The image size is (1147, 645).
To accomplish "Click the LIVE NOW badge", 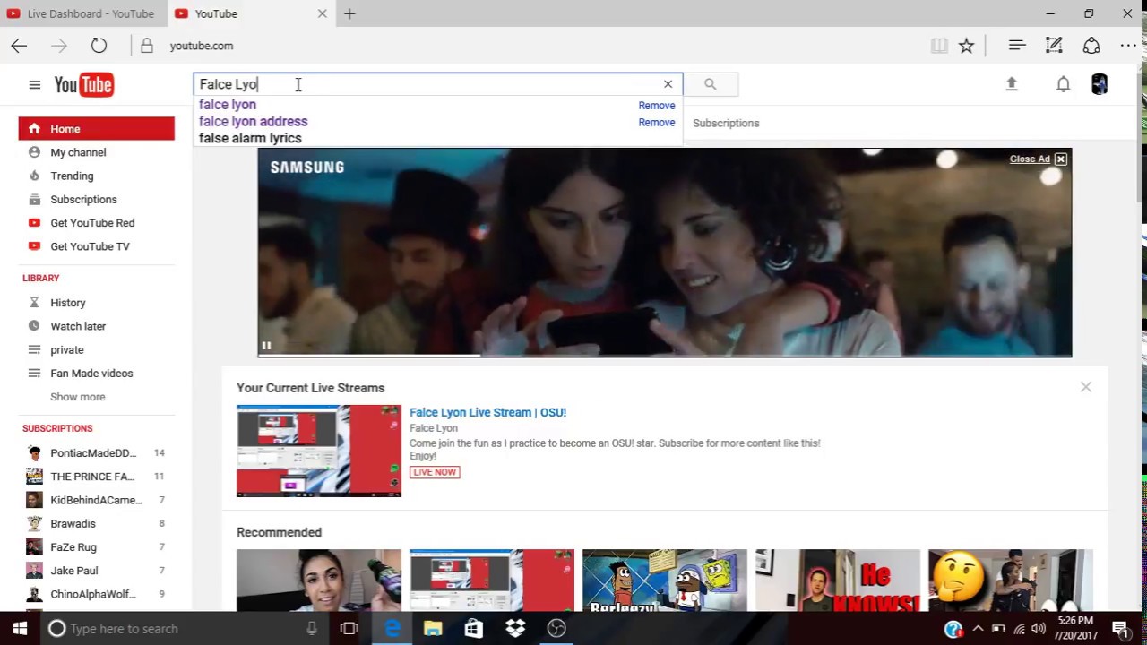I will [435, 472].
